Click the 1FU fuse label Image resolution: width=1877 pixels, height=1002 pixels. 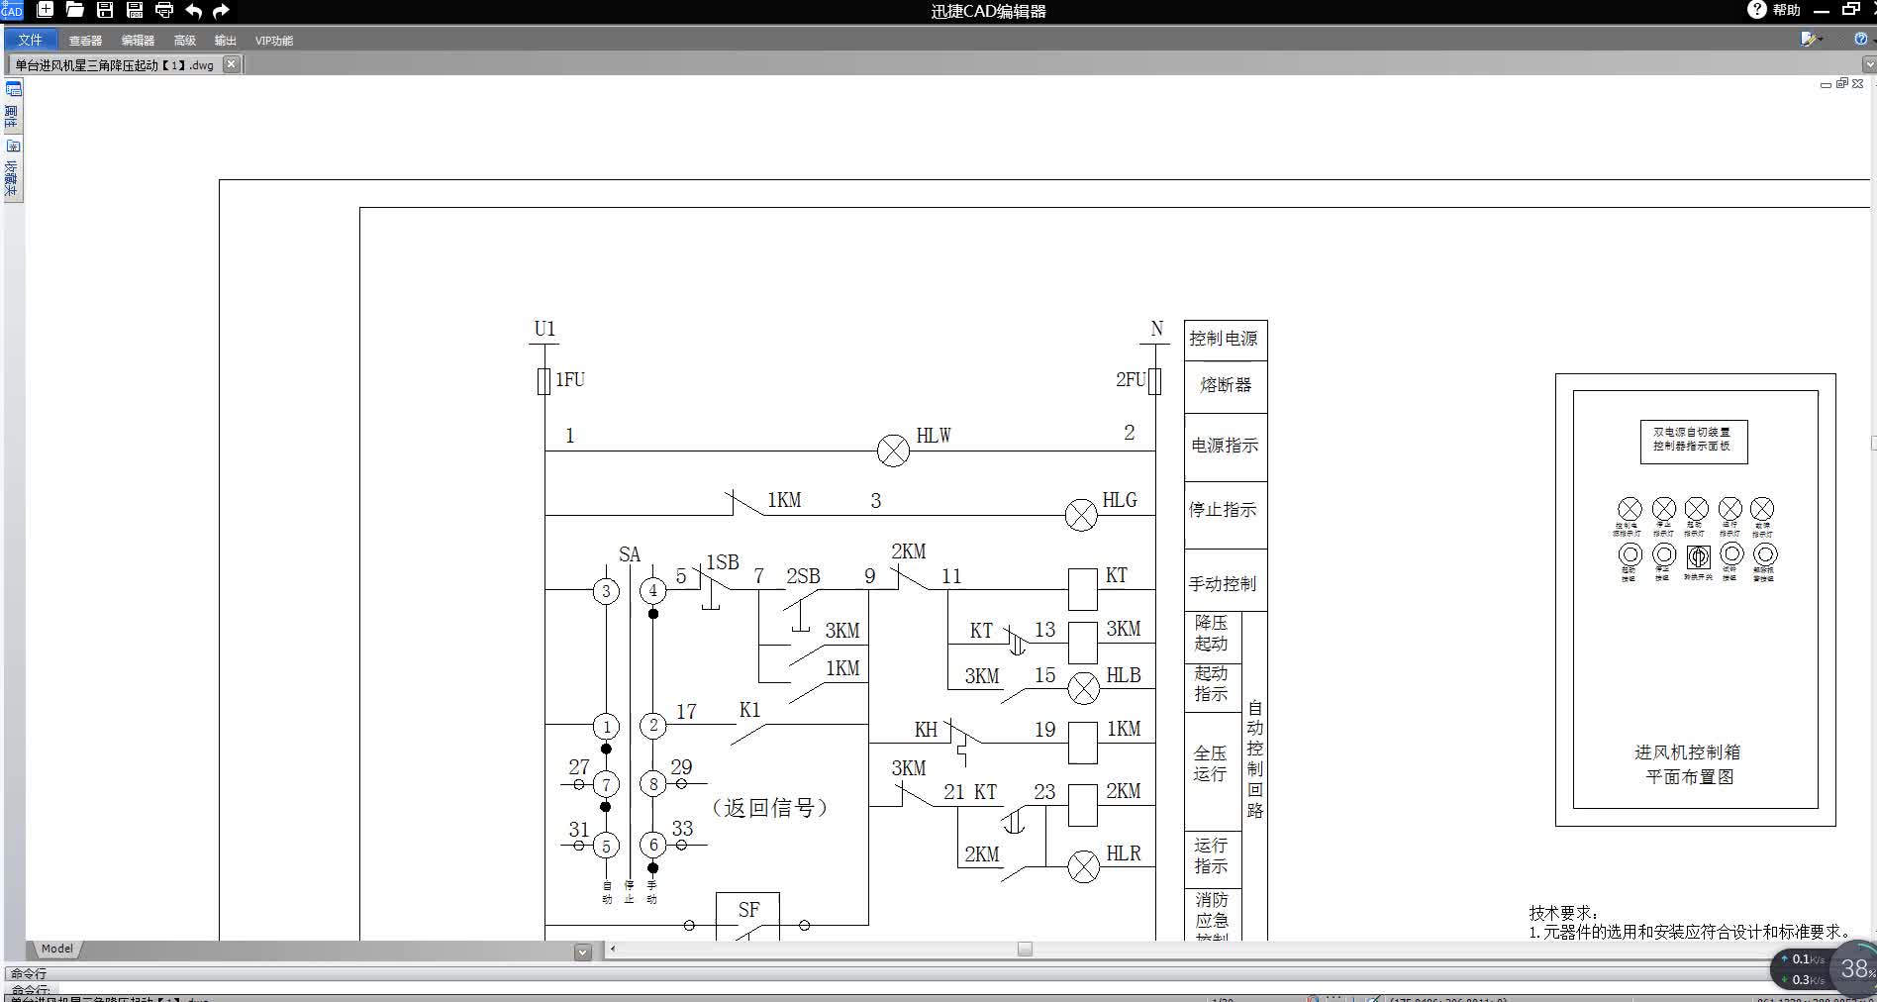pos(570,380)
